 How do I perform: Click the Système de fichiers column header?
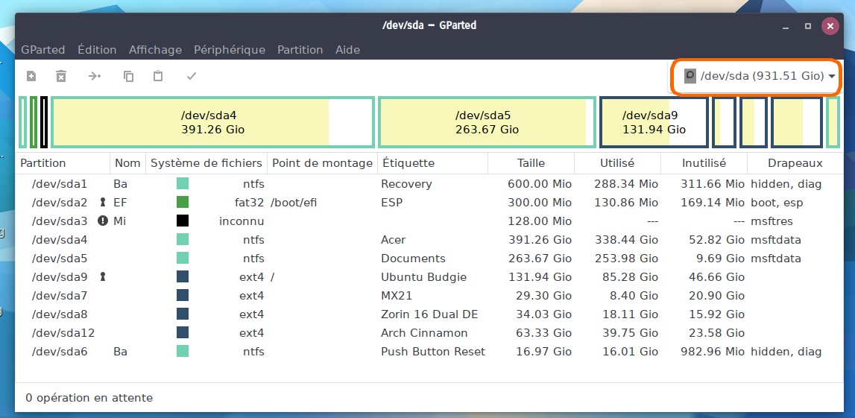(x=206, y=163)
